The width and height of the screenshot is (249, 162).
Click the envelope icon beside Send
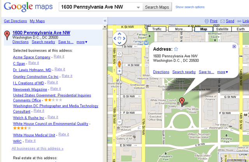point(223,21)
